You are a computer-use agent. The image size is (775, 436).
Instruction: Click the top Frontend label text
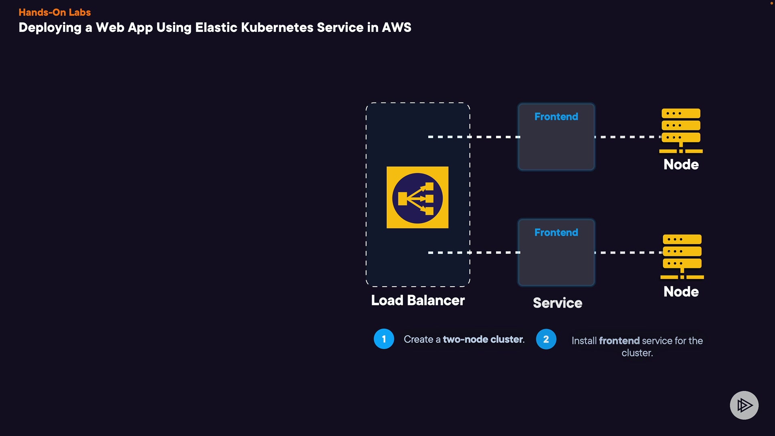tap(556, 117)
